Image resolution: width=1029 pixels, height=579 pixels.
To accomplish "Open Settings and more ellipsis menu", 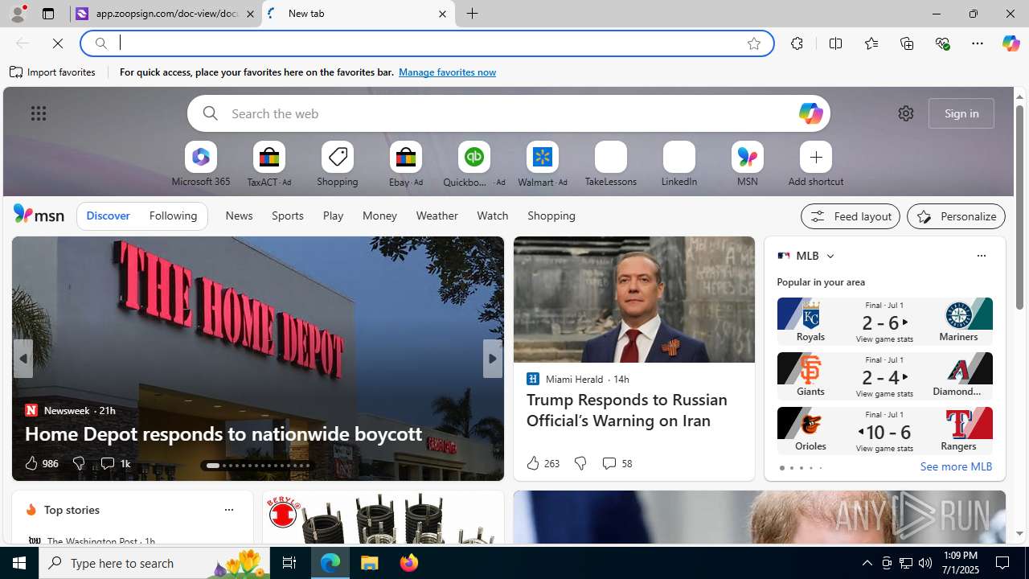I will pyautogui.click(x=978, y=43).
